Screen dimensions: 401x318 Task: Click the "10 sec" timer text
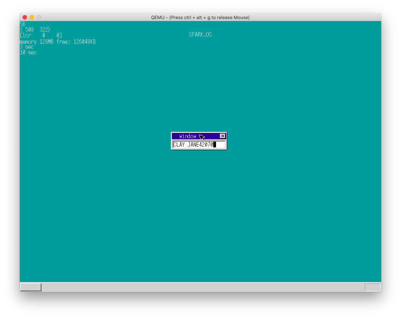[x=28, y=53]
